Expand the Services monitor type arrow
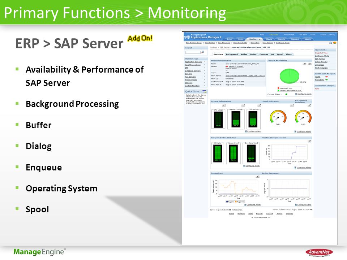Image resolution: width=347 pixels, height=260 pixels. click(205, 83)
